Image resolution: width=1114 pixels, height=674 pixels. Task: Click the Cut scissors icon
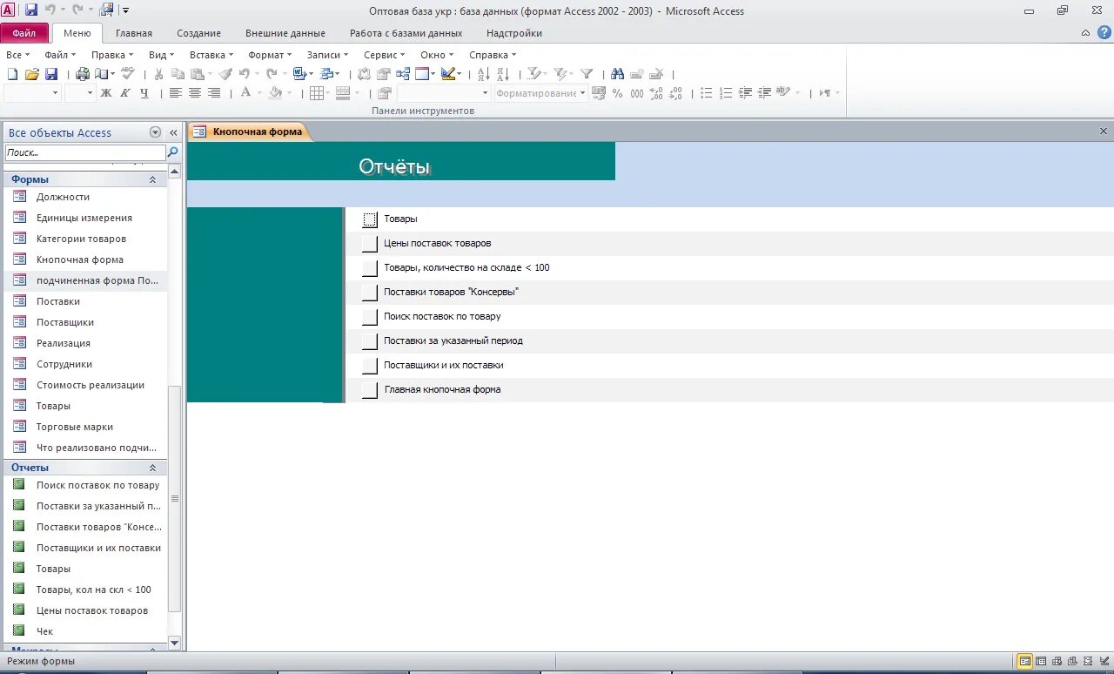(x=159, y=74)
